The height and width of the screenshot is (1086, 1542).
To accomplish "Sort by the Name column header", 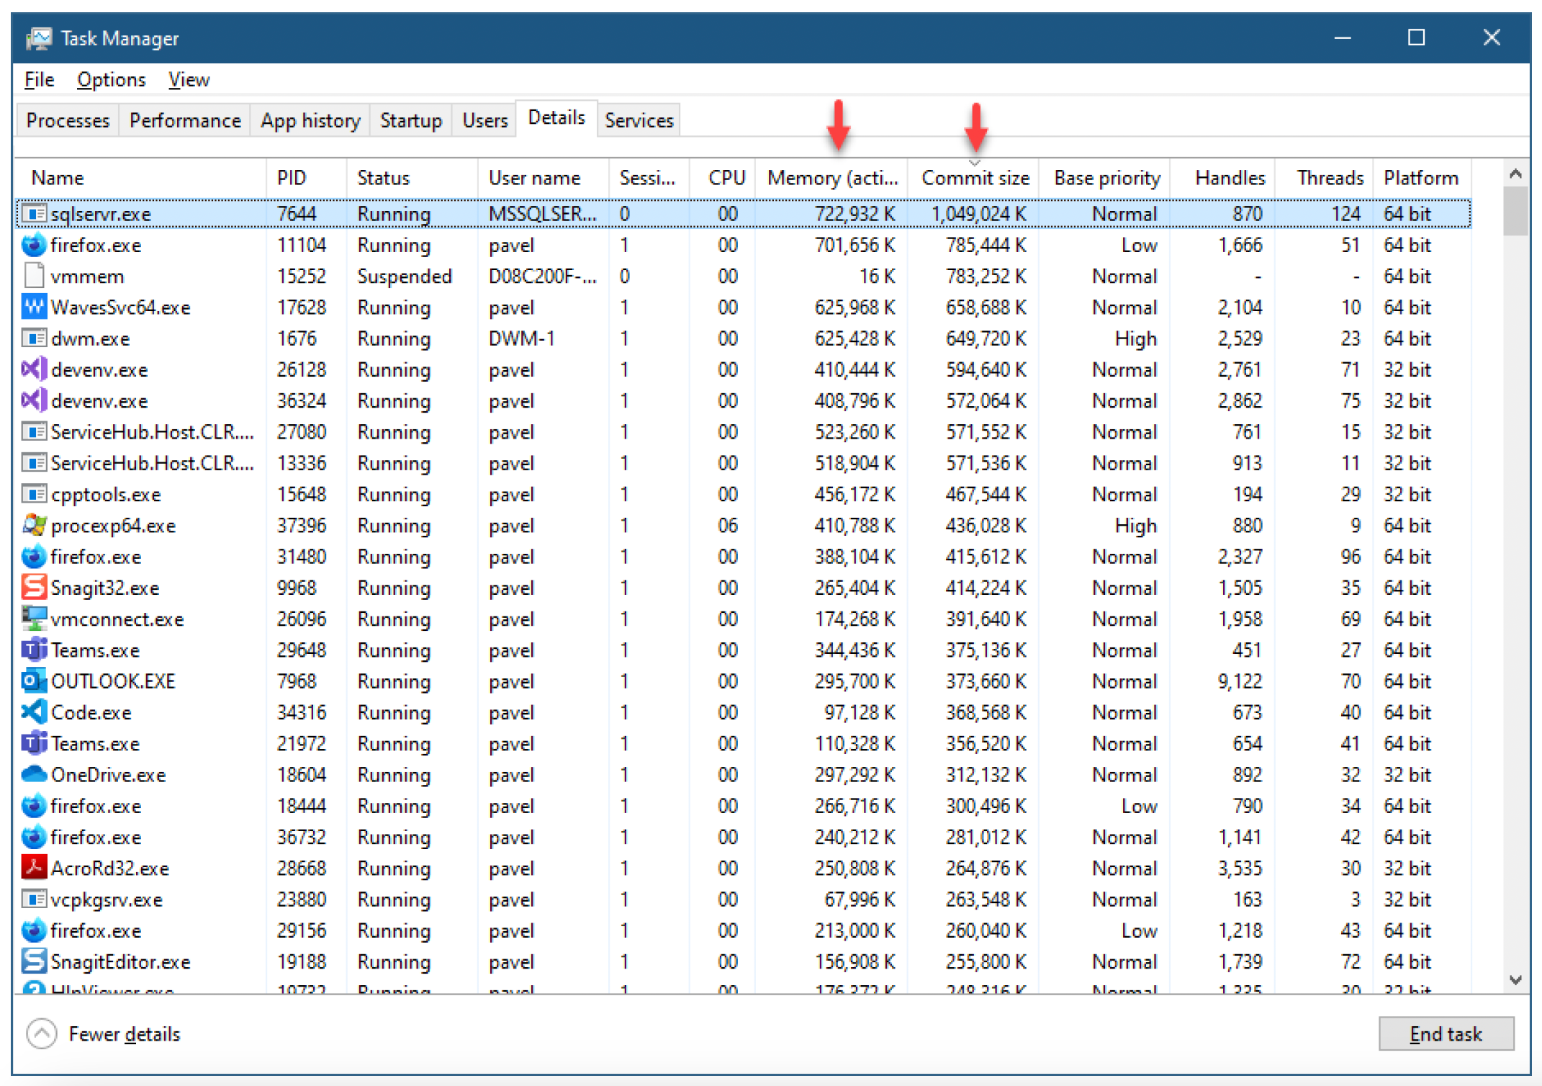I will click(141, 178).
